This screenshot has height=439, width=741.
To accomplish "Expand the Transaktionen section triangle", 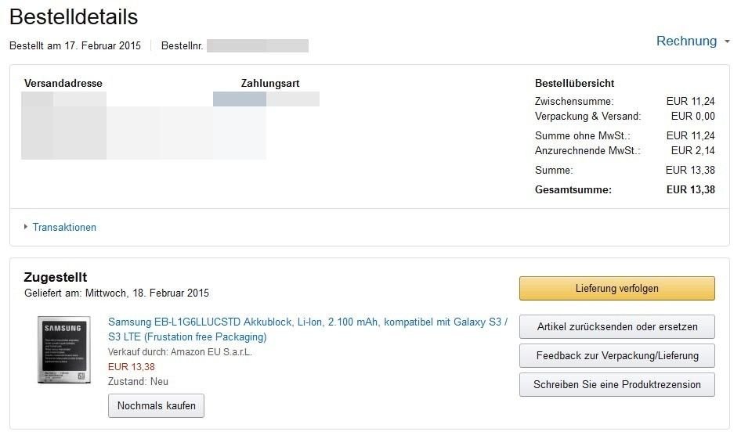I will click(x=26, y=227).
